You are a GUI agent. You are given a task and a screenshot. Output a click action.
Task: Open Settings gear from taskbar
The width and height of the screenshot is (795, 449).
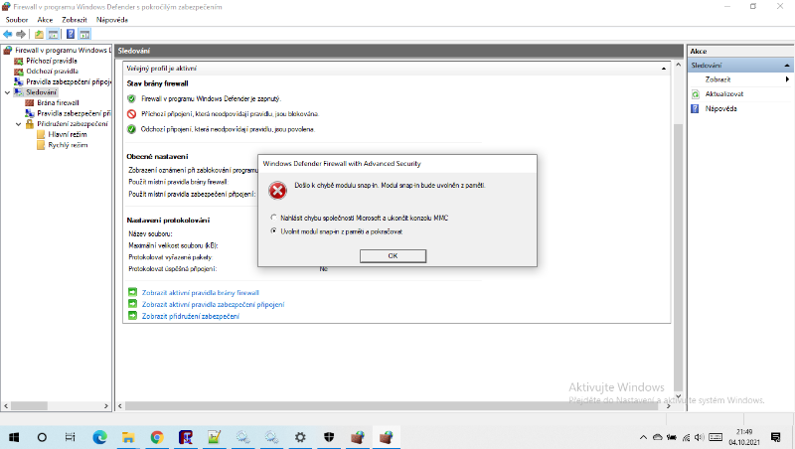(x=300, y=437)
